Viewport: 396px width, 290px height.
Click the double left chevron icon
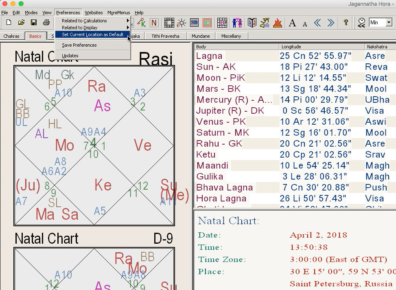coord(317,23)
